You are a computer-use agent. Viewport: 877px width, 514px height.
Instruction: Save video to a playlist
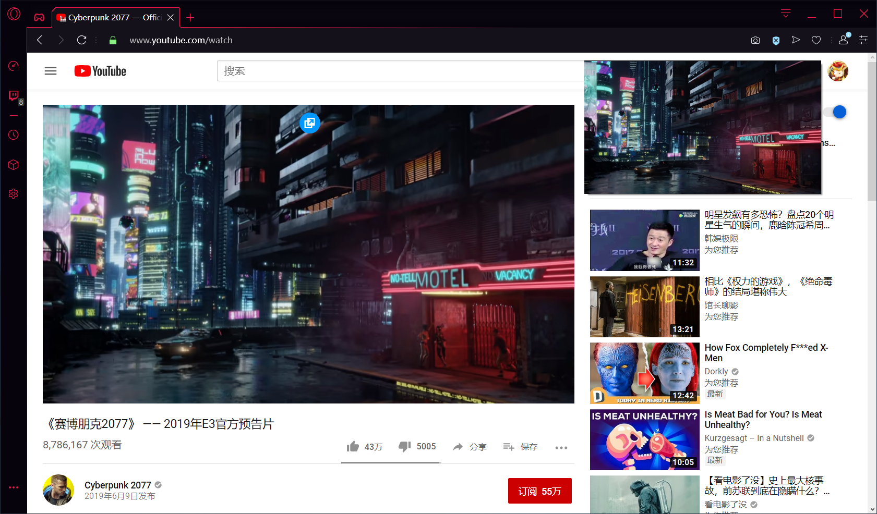click(x=520, y=447)
